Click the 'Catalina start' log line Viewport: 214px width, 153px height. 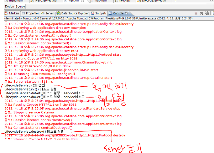pyautogui.click(x=58, y=78)
